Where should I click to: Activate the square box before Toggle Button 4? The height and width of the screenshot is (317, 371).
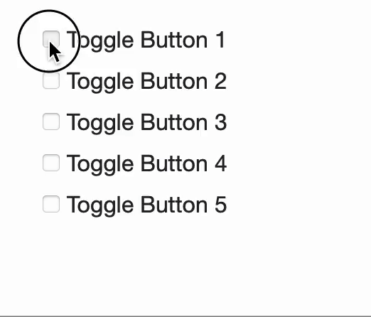pyautogui.click(x=51, y=163)
